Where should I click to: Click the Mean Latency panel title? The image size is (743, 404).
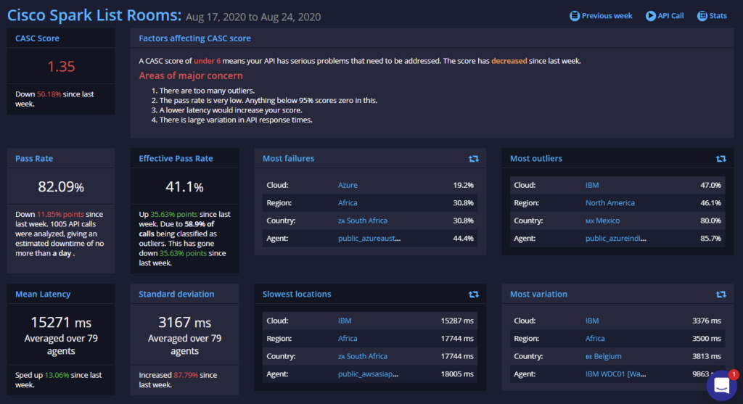pos(43,294)
